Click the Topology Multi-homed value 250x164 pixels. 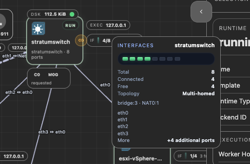pyautogui.click(x=199, y=93)
